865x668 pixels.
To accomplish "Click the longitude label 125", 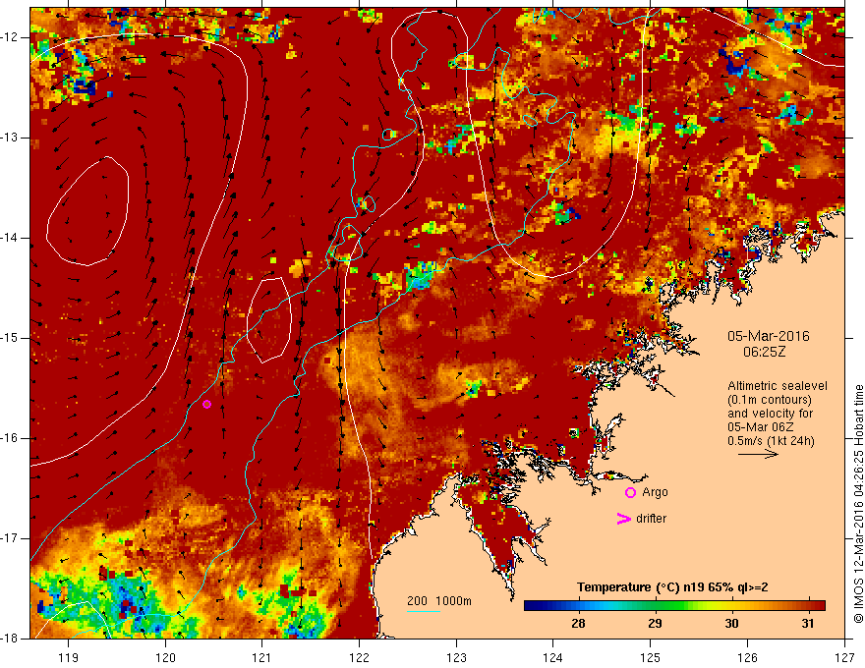I will pos(651,657).
